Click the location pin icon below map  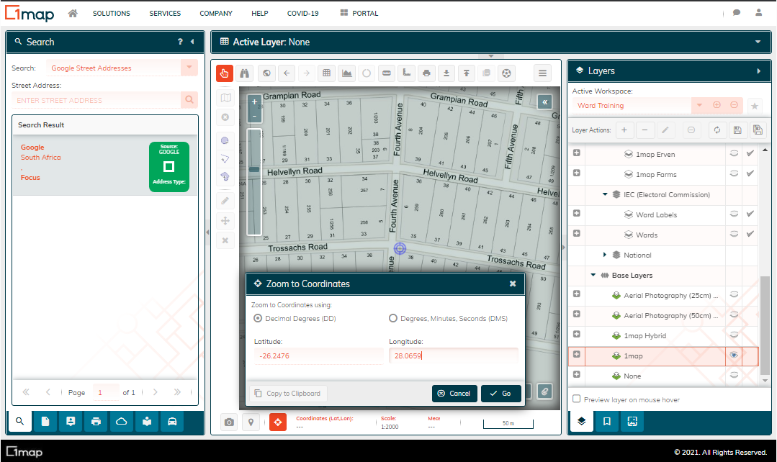tap(251, 422)
